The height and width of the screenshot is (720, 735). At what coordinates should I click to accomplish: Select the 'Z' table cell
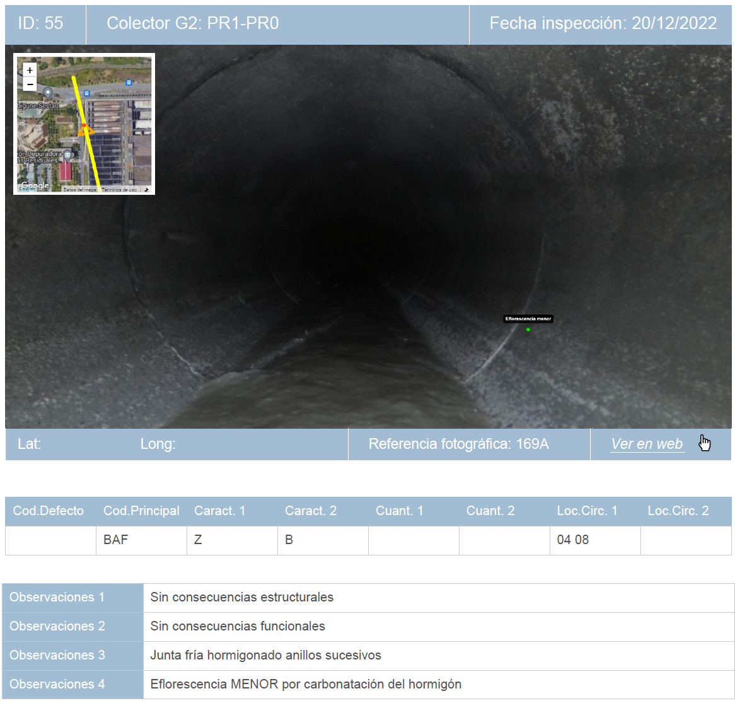point(232,540)
